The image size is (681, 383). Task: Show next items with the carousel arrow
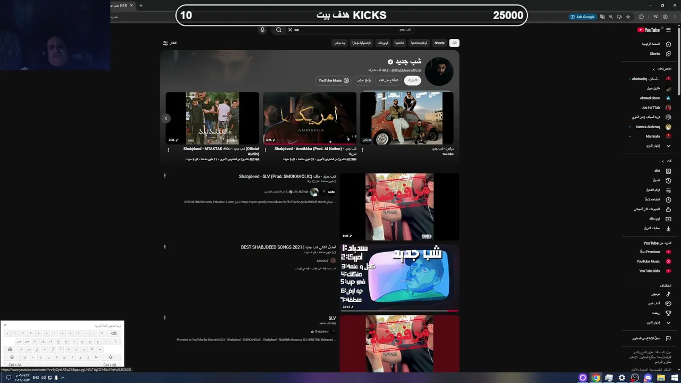166,118
